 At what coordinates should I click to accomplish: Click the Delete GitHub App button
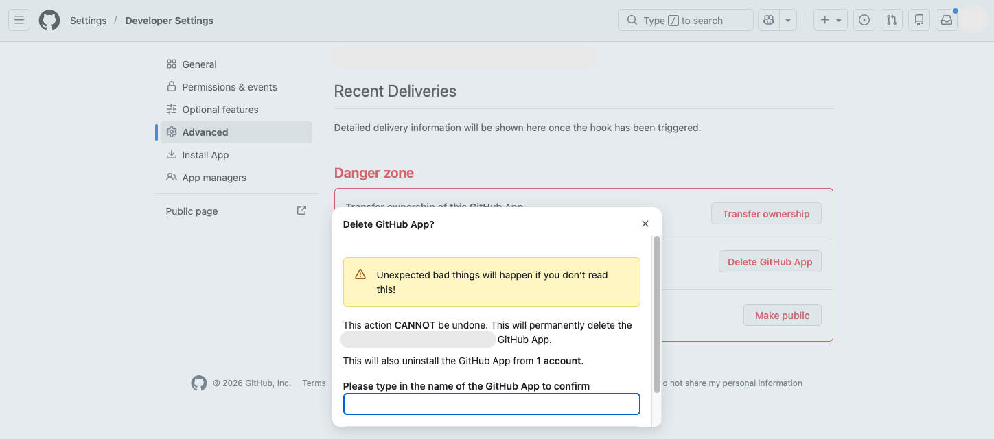click(770, 262)
